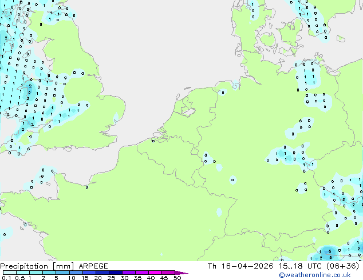This screenshot has width=363, height=280.
Task: Select the 2–5 mm legend color swatch
Action: (49, 273)
